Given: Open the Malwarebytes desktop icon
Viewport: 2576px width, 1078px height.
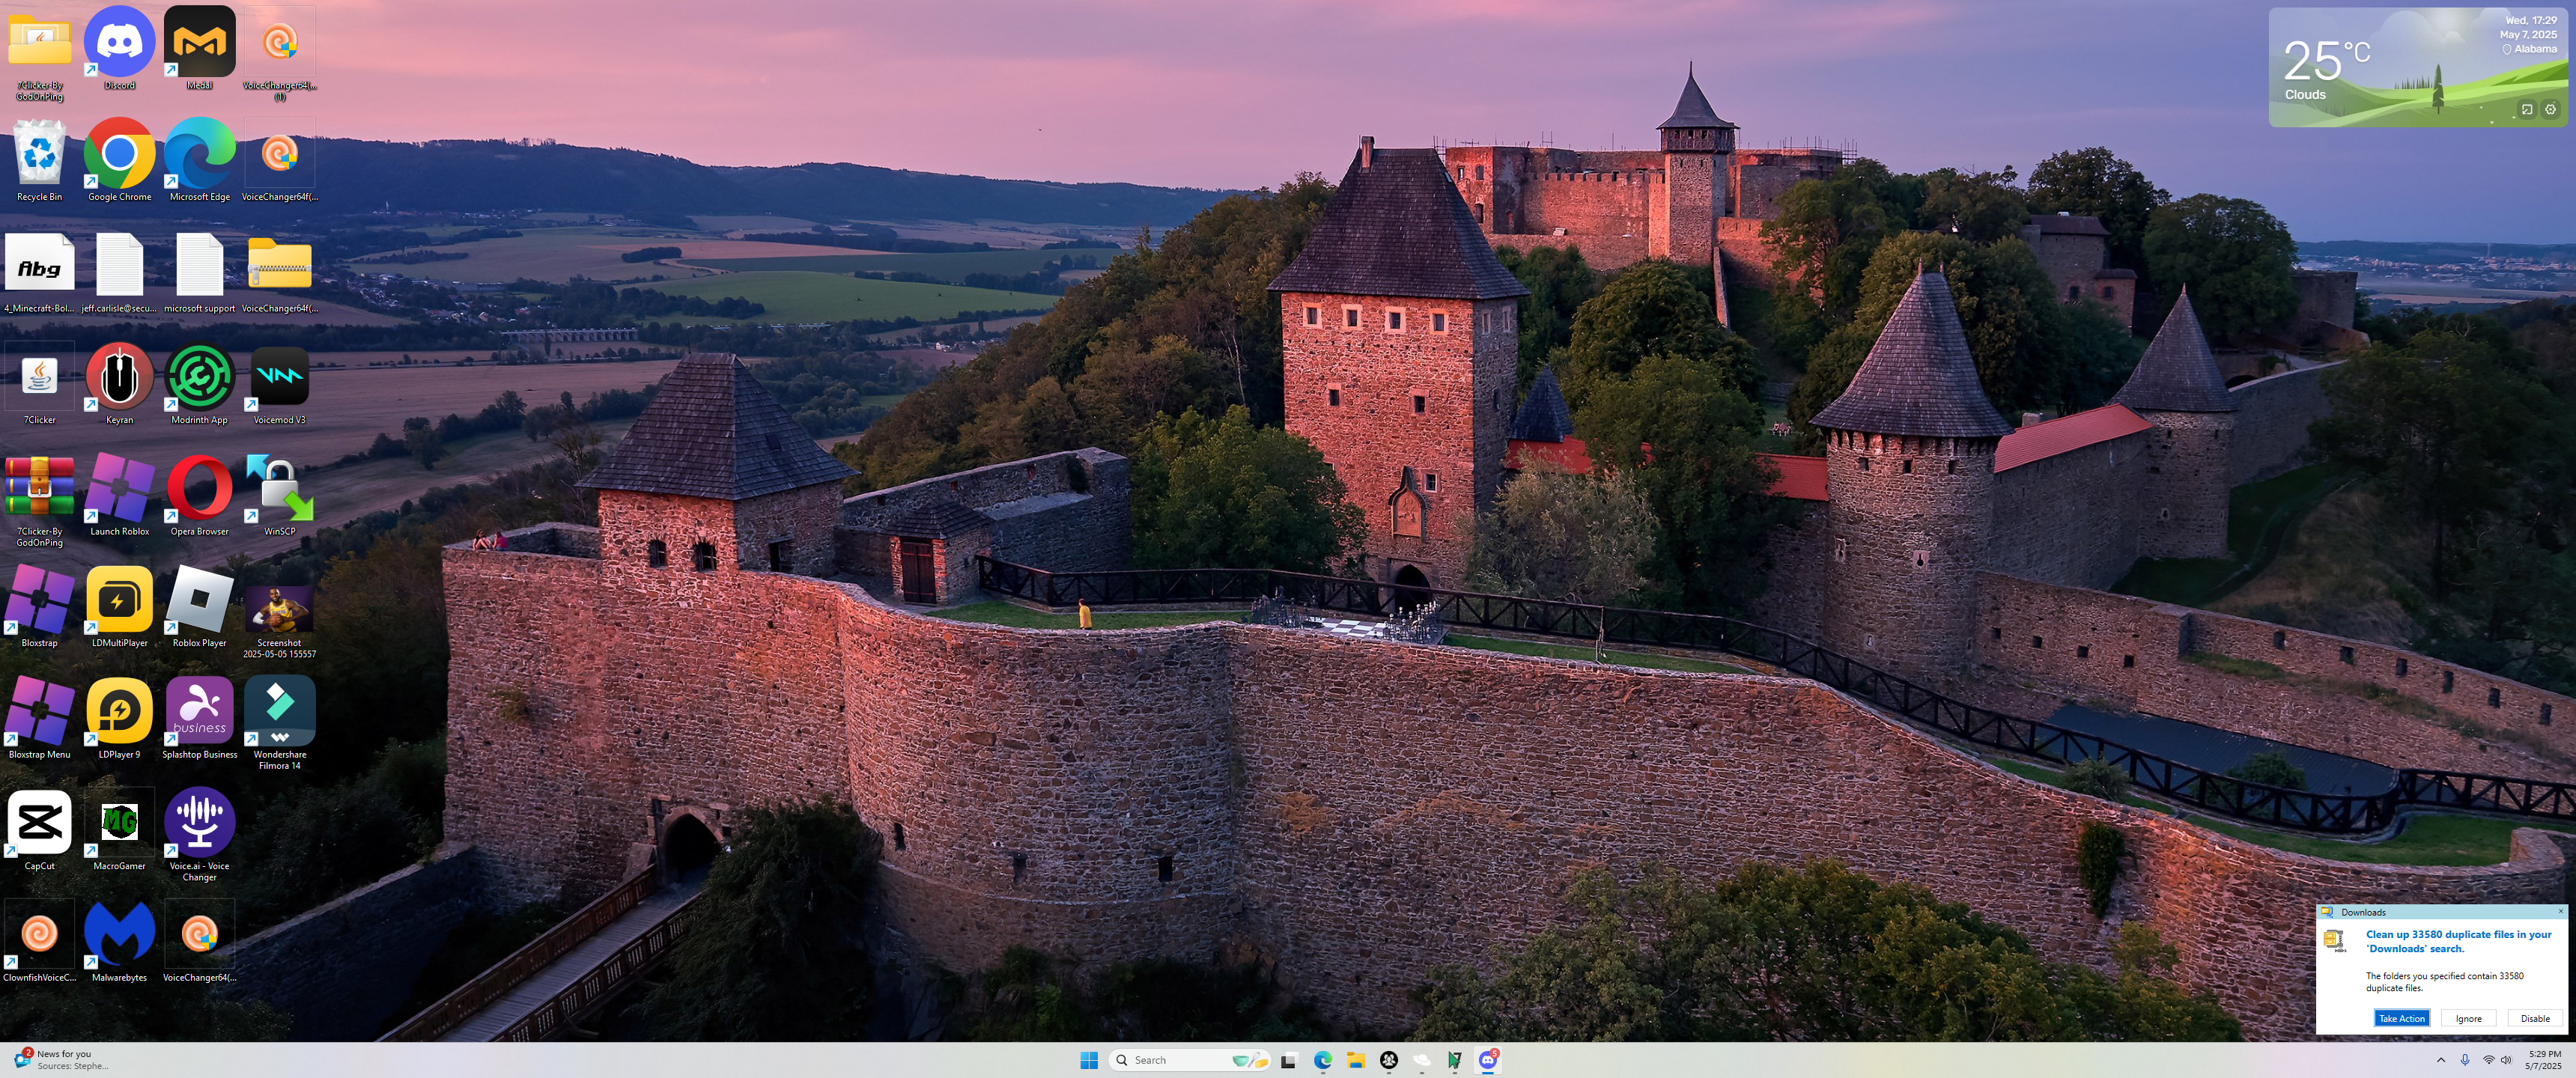Looking at the screenshot, I should (x=119, y=934).
